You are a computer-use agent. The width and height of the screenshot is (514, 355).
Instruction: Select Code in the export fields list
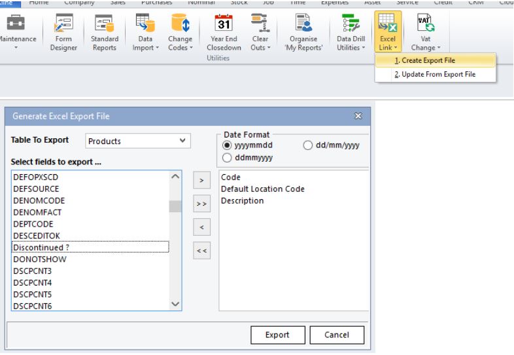coord(294,177)
